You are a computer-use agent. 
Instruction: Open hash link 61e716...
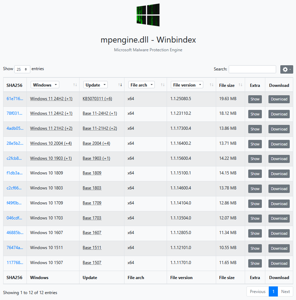[15, 99]
